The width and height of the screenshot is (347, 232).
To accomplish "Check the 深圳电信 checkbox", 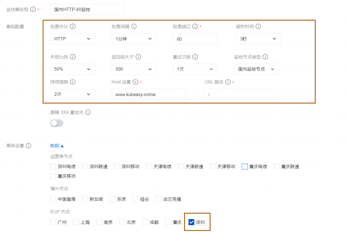I will point(53,166).
